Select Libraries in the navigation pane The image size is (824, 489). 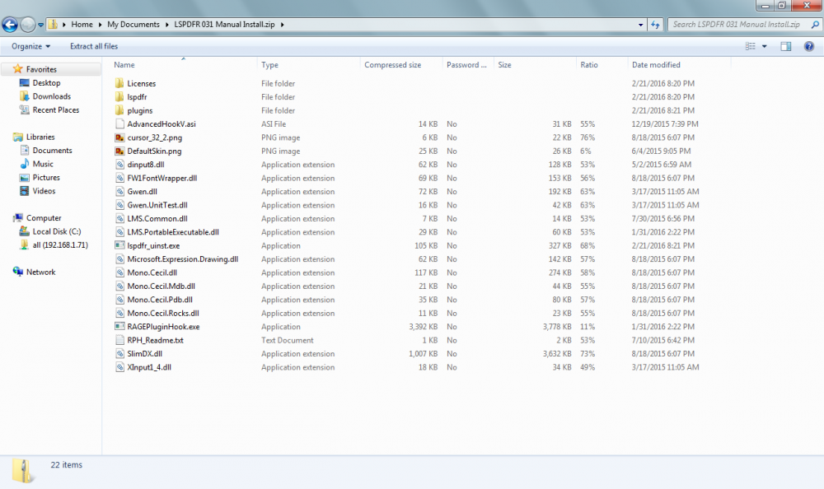pos(40,137)
